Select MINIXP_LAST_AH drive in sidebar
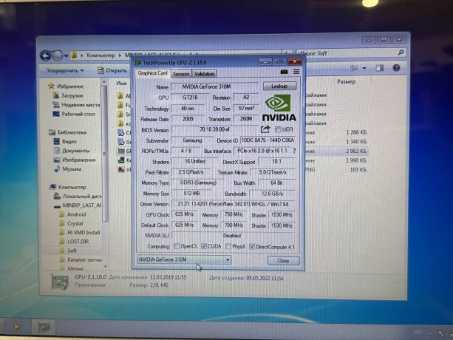 pos(78,205)
